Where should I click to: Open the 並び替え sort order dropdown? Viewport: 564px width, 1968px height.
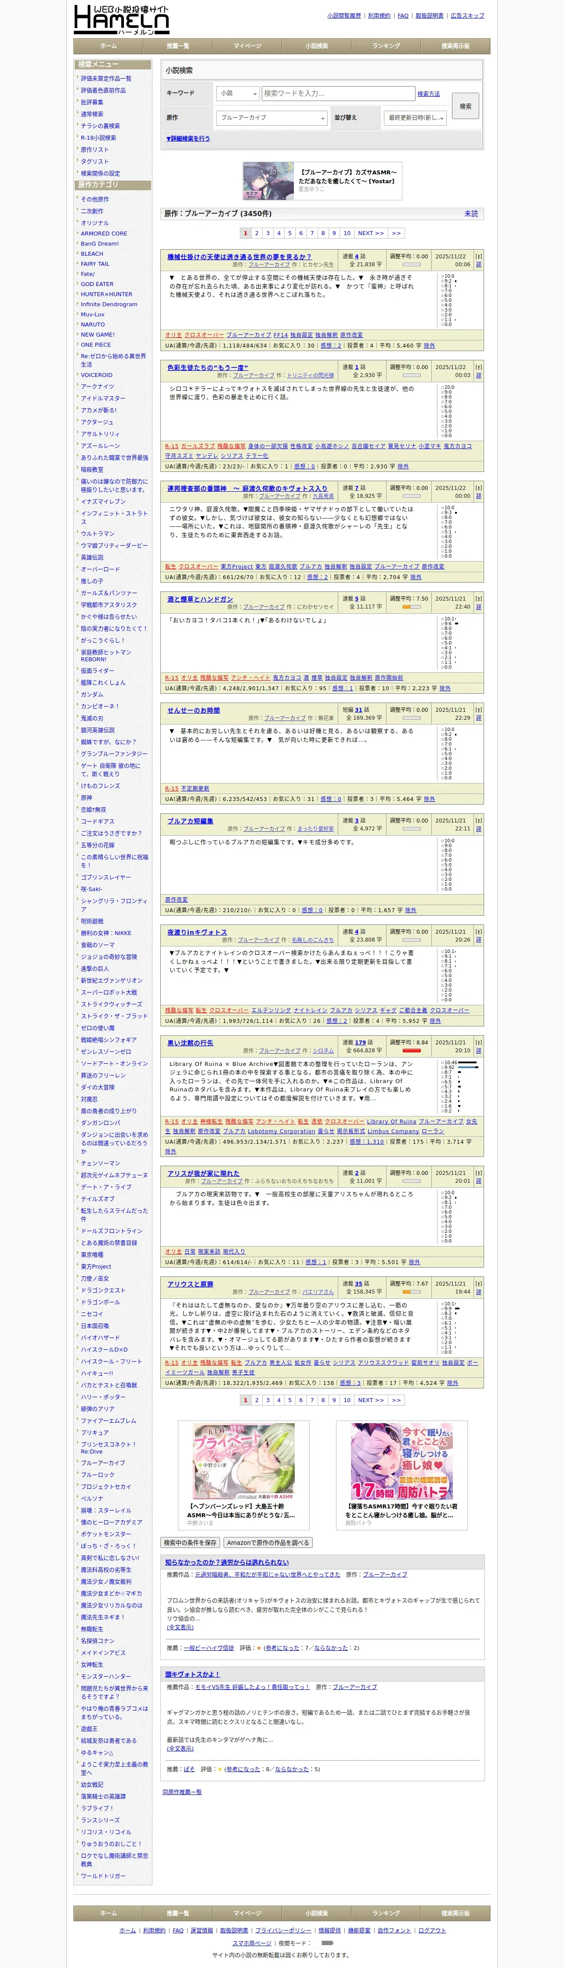click(415, 118)
